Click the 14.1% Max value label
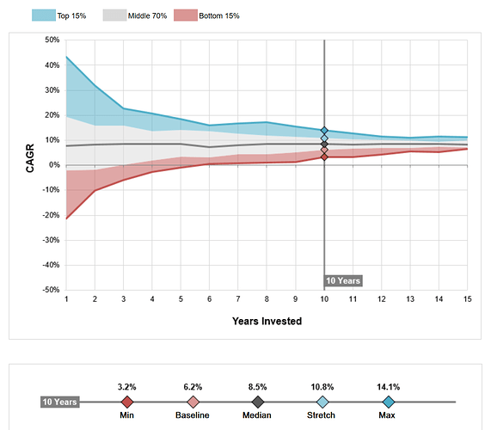This screenshot has width=491, height=430. (x=389, y=387)
